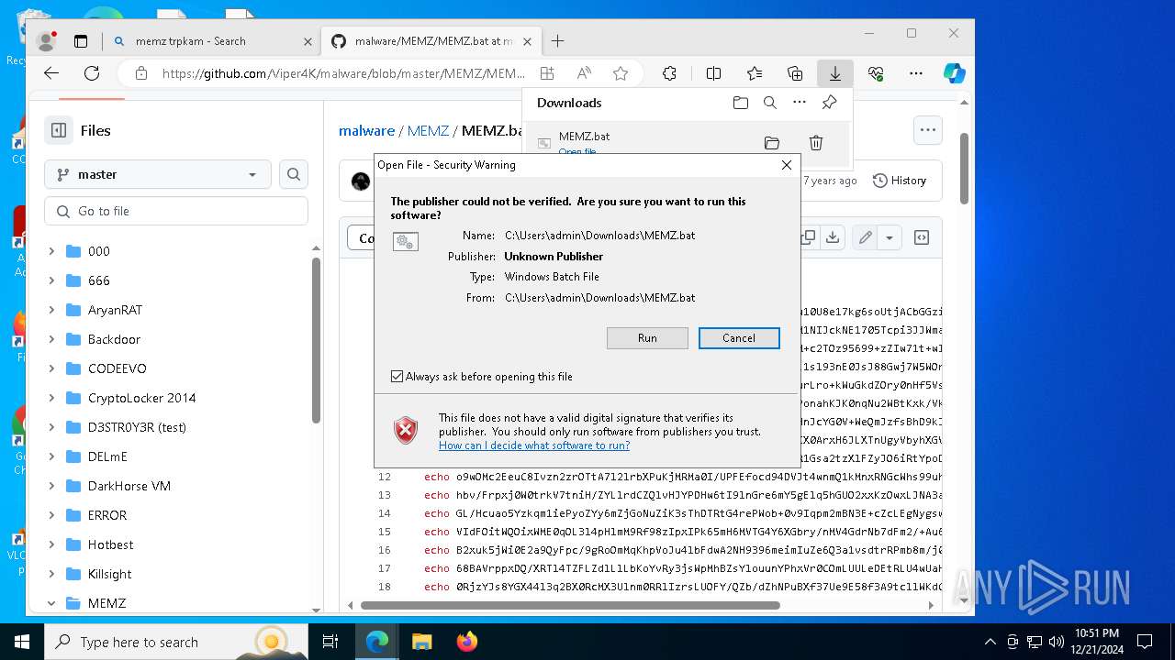Expand the CryptoLocker 2014 folder
1175x660 pixels.
(51, 398)
